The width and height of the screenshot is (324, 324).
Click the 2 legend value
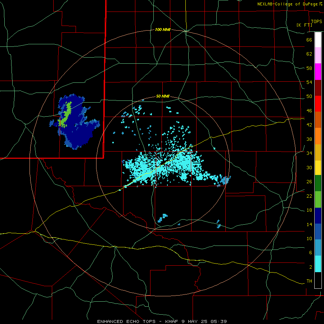click(x=311, y=267)
